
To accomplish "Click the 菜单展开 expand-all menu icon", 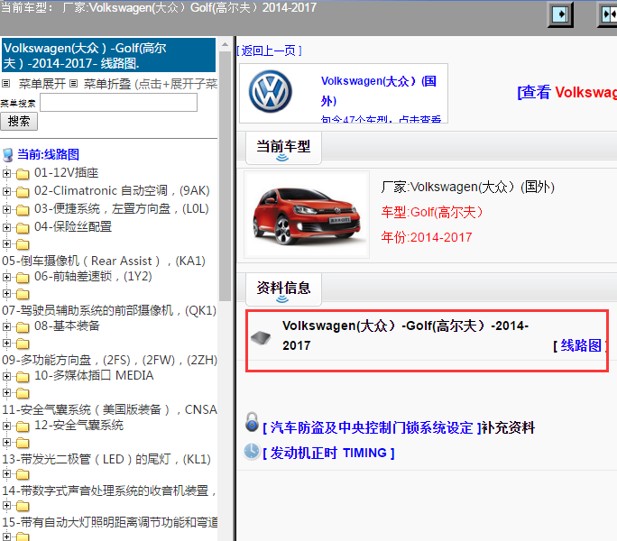I will point(5,84).
